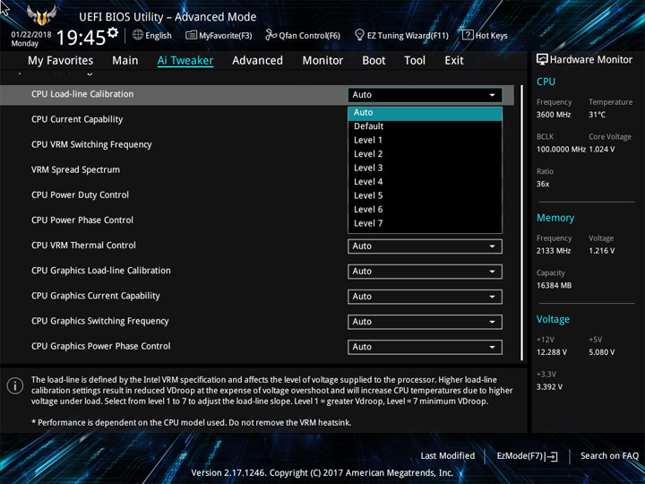
Task: Show the Hot Keys help
Action: tap(485, 36)
